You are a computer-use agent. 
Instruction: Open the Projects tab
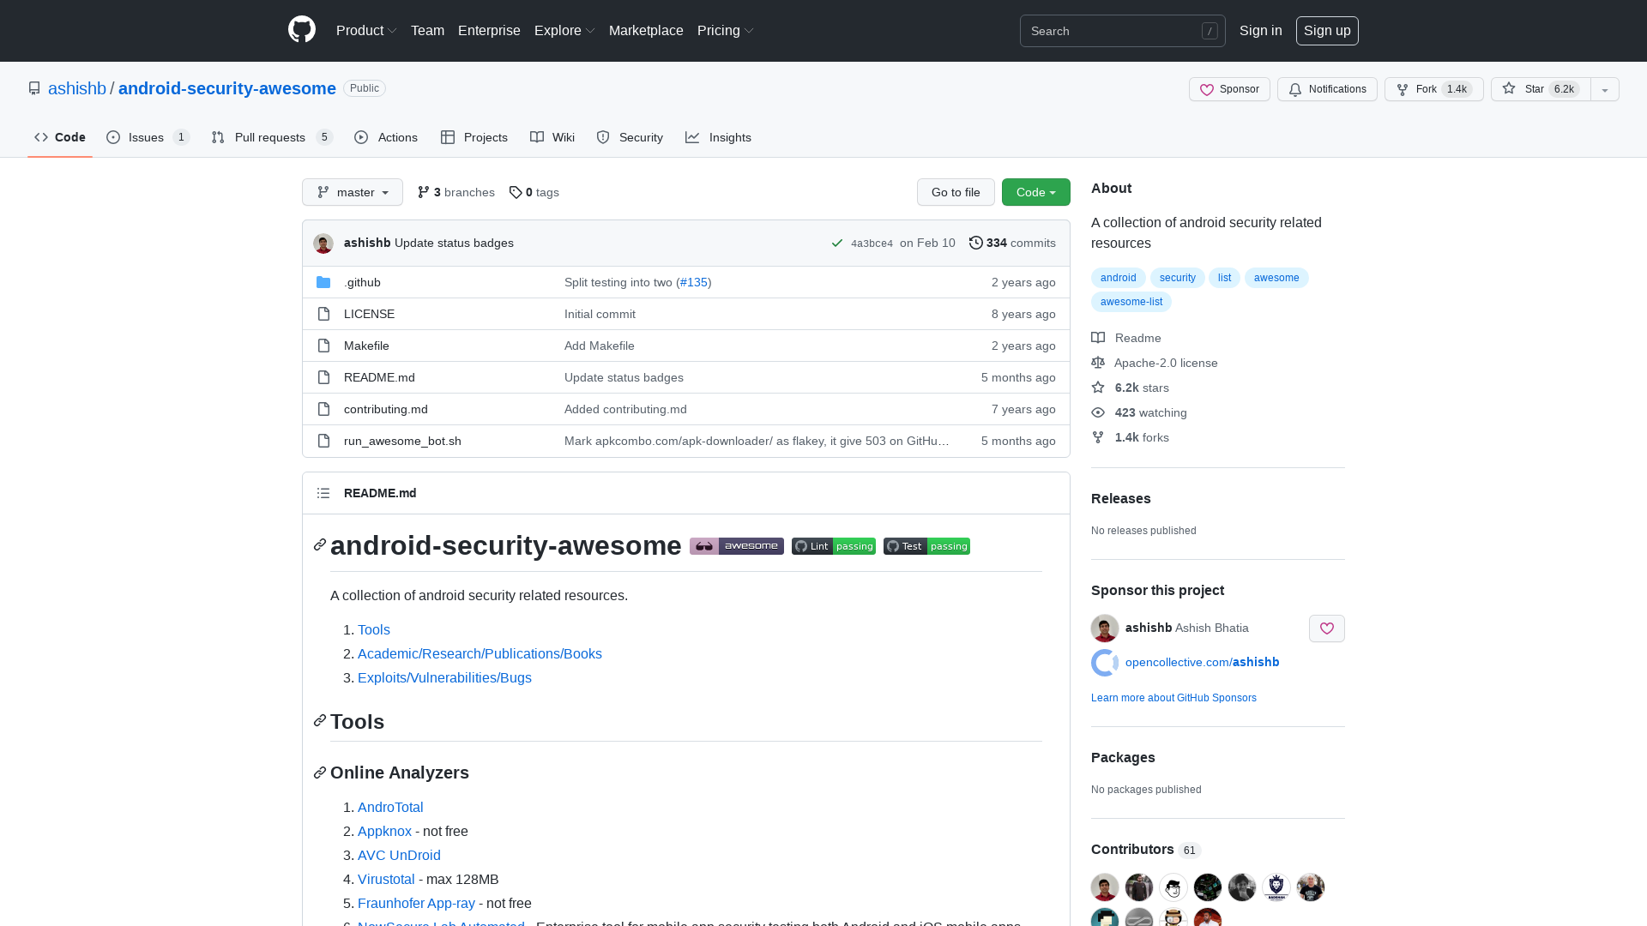pyautogui.click(x=474, y=137)
